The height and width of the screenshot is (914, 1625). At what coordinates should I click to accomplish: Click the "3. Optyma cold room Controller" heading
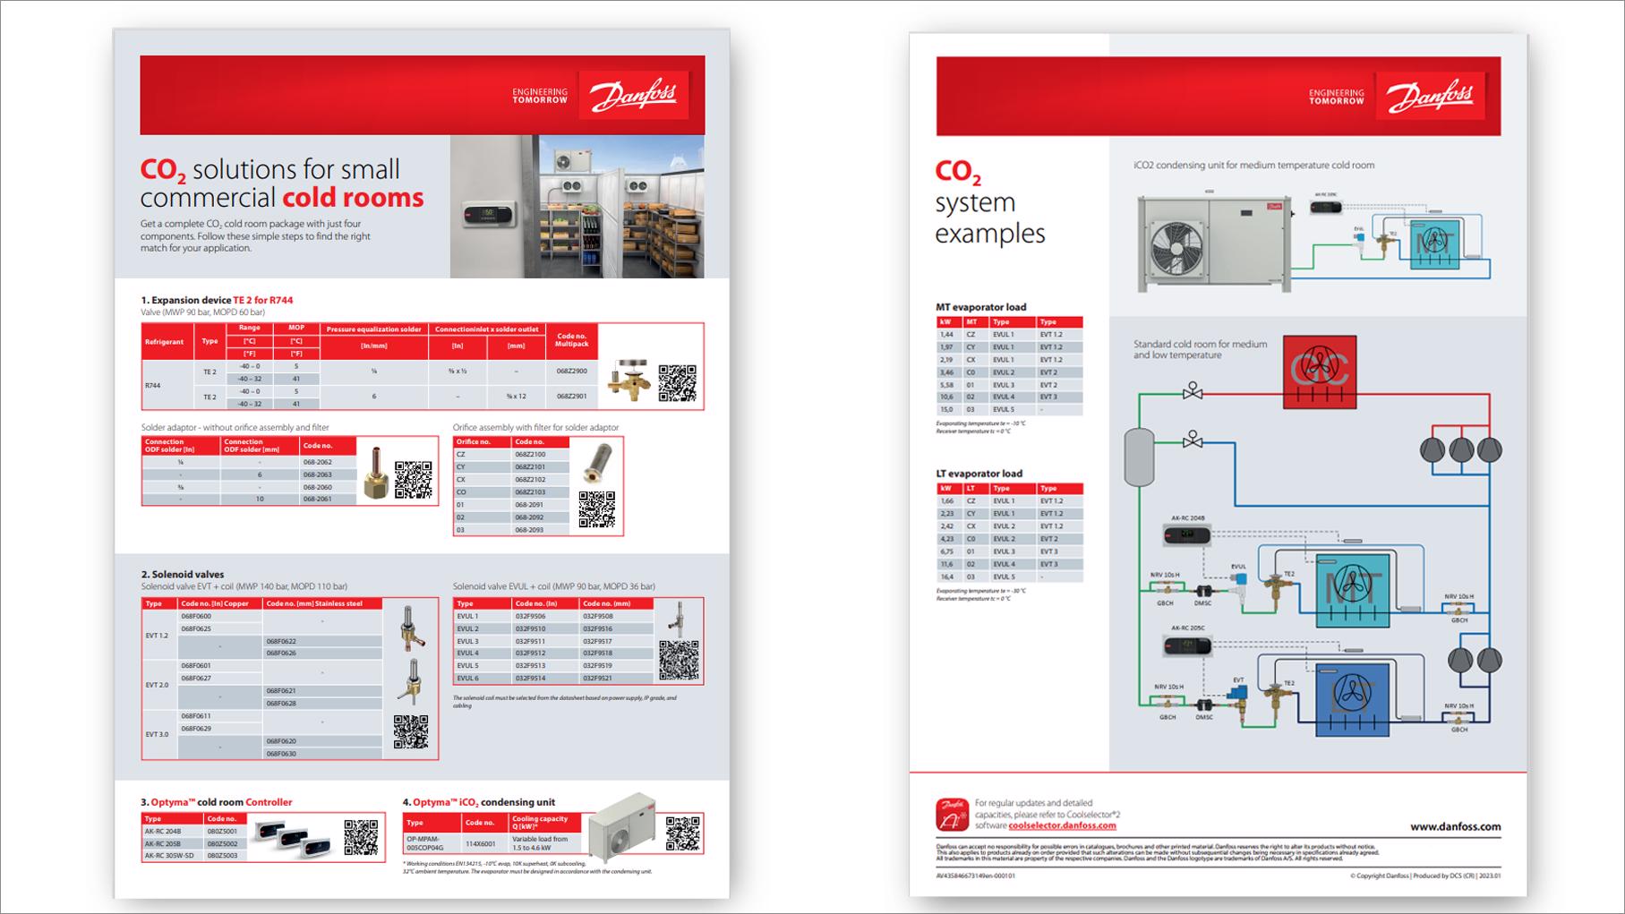pos(217,802)
